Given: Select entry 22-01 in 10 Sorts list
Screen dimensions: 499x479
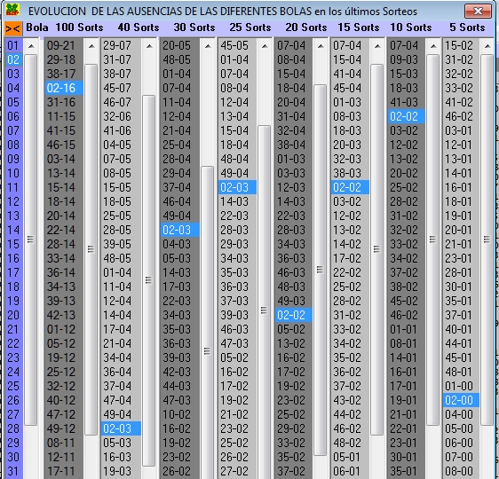Looking at the screenshot, I should point(406,428).
